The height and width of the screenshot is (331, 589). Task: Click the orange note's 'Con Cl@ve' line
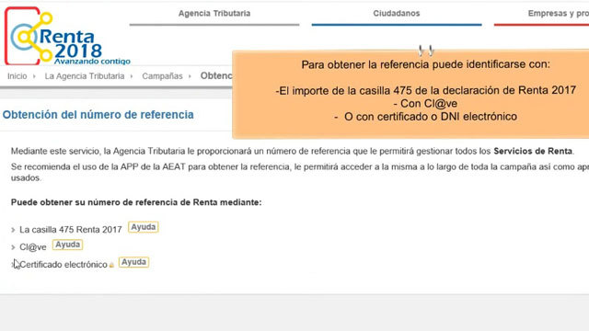click(x=425, y=104)
